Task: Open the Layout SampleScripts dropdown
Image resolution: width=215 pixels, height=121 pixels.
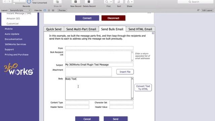Action: (x=20, y=10)
